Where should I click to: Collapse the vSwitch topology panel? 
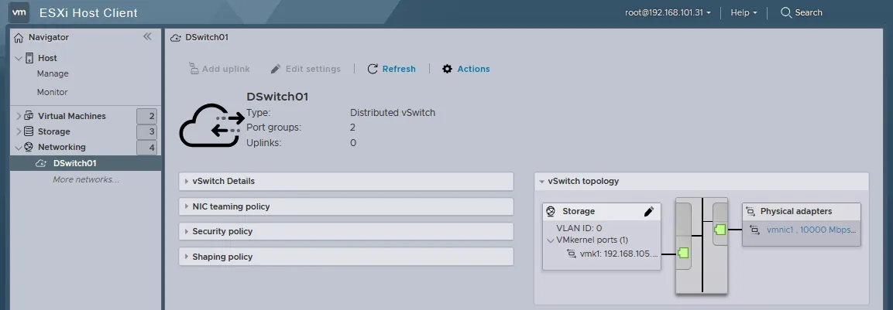point(541,182)
